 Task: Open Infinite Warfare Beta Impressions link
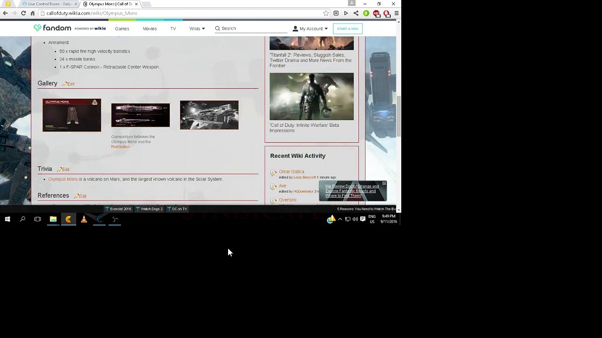click(x=304, y=128)
